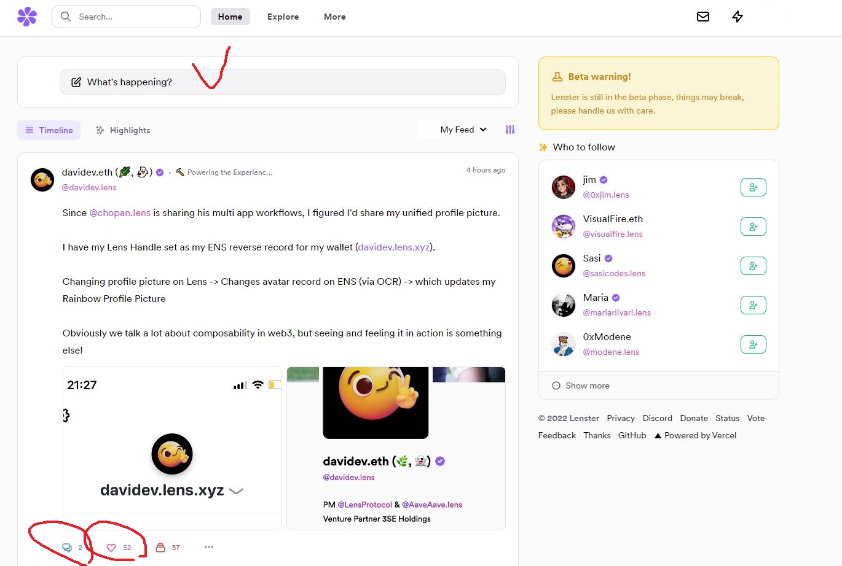842x566 pixels.
Task: Follow jim with the add-user button
Action: pos(753,187)
